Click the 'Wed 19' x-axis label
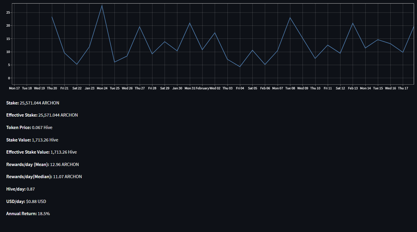 [39, 88]
